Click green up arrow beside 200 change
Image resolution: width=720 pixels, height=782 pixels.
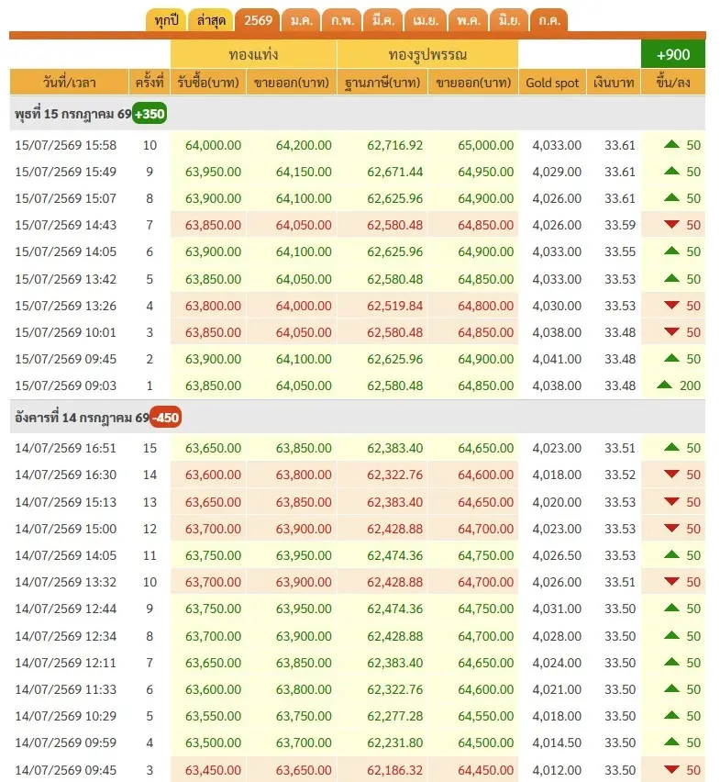[665, 385]
